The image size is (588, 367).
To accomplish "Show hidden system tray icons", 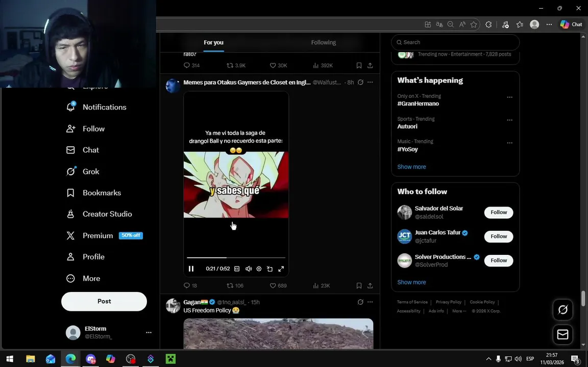I will [488, 359].
